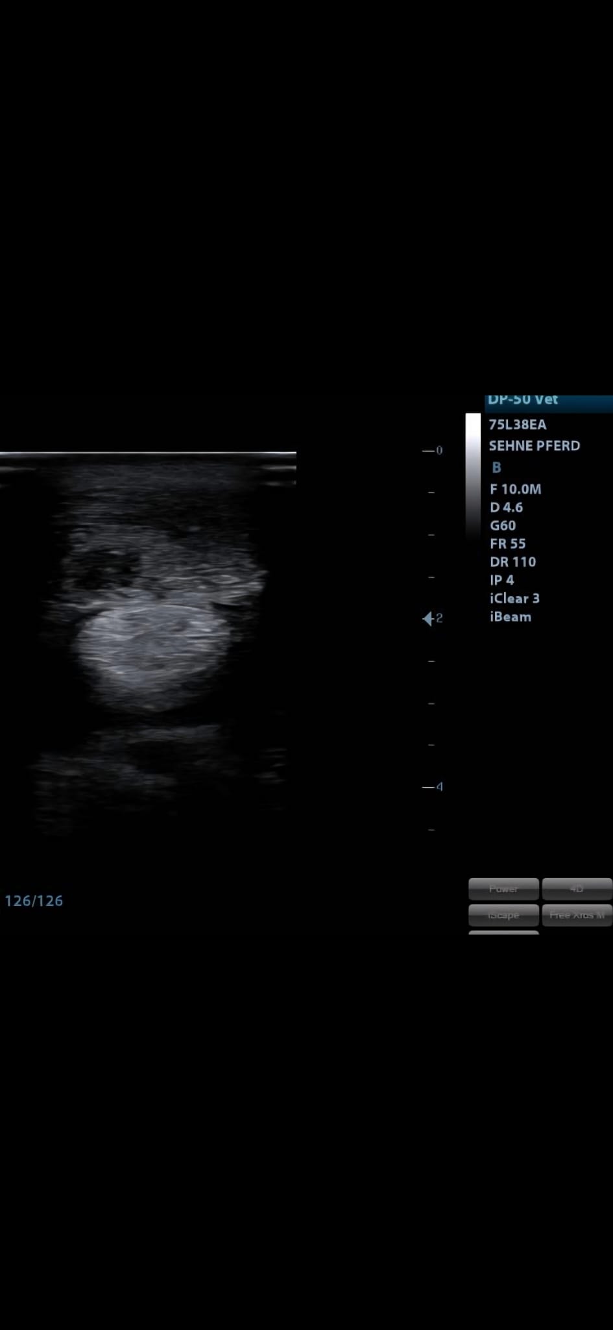Select the B mode indicator
Viewport: 613px width, 1330px height.
pos(496,468)
